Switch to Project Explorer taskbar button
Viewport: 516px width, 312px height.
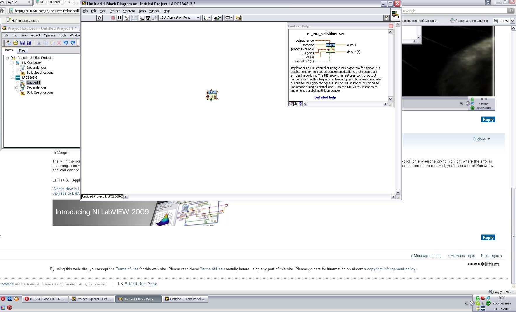tap(92, 299)
